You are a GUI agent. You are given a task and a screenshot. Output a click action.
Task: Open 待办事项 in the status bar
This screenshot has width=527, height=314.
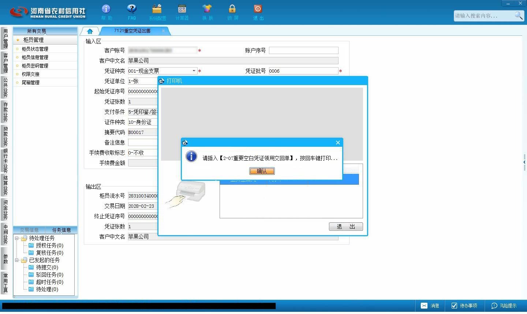[465, 306]
